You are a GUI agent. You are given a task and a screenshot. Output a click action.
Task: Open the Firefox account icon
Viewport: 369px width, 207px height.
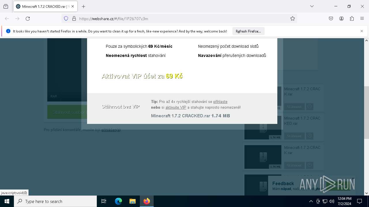click(341, 19)
